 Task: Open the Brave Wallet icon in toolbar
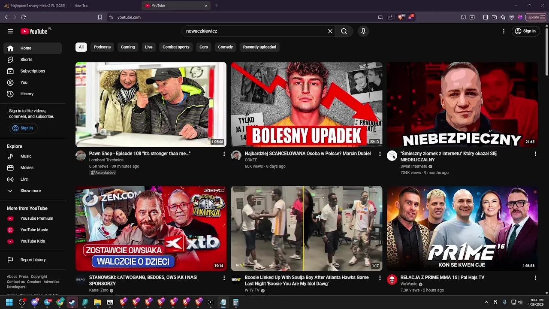click(x=495, y=17)
